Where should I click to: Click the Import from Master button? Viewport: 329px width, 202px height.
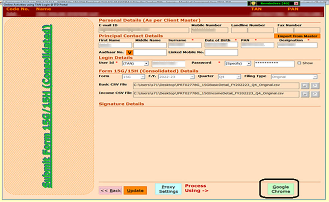pyautogui.click(x=297, y=36)
